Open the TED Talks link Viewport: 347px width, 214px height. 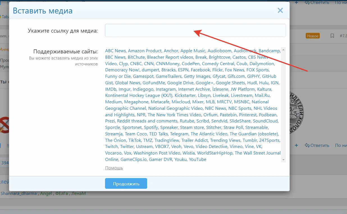[159, 134]
